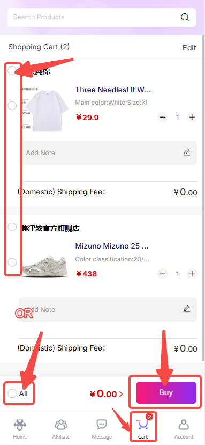205x445 pixels.
Task: Click the T-shirt Add Note pencil icon
Action: point(186,152)
